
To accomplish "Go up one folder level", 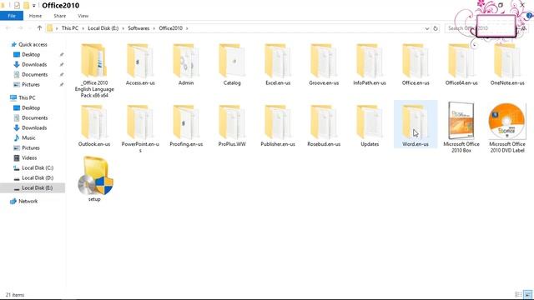I will [x=39, y=28].
